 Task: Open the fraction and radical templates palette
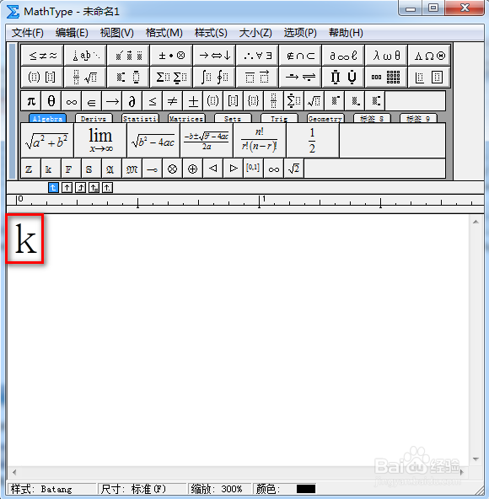(x=85, y=77)
